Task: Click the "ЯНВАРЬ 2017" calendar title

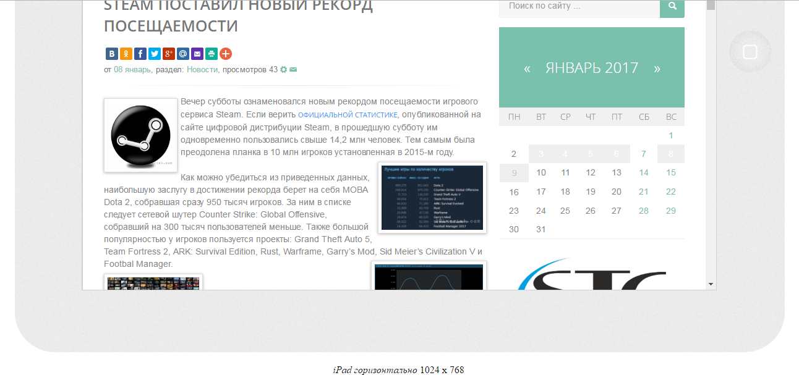Action: [592, 68]
